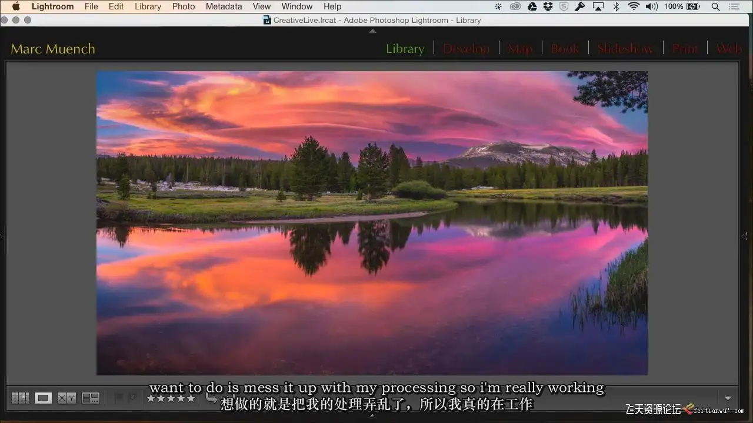Image resolution: width=753 pixels, height=423 pixels.
Task: Expand the left panel group
Action: pyautogui.click(x=2, y=235)
